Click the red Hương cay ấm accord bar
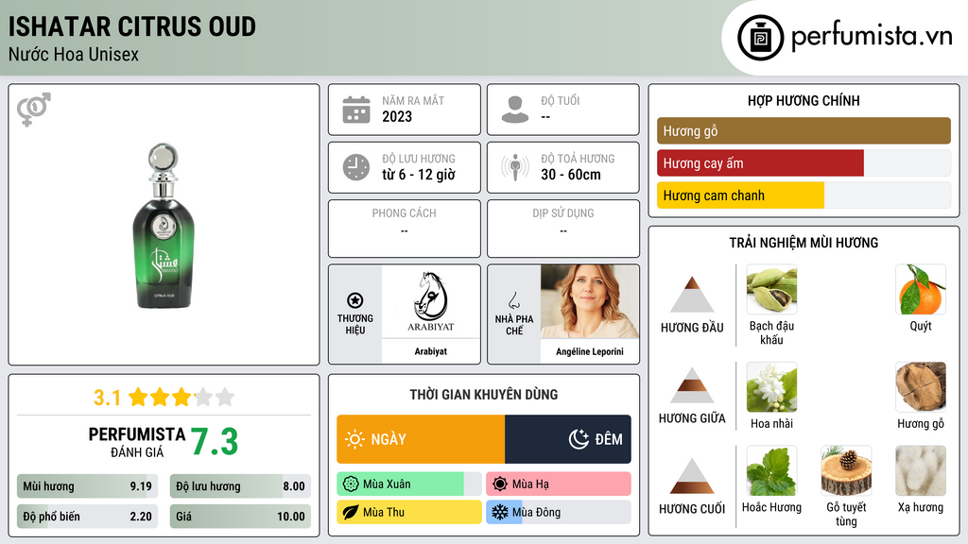 [760, 163]
